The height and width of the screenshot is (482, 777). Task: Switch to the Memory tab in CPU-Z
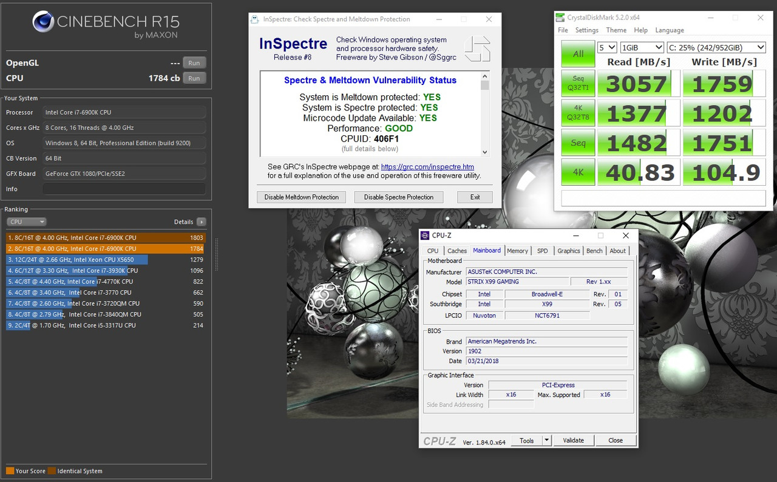(x=517, y=251)
